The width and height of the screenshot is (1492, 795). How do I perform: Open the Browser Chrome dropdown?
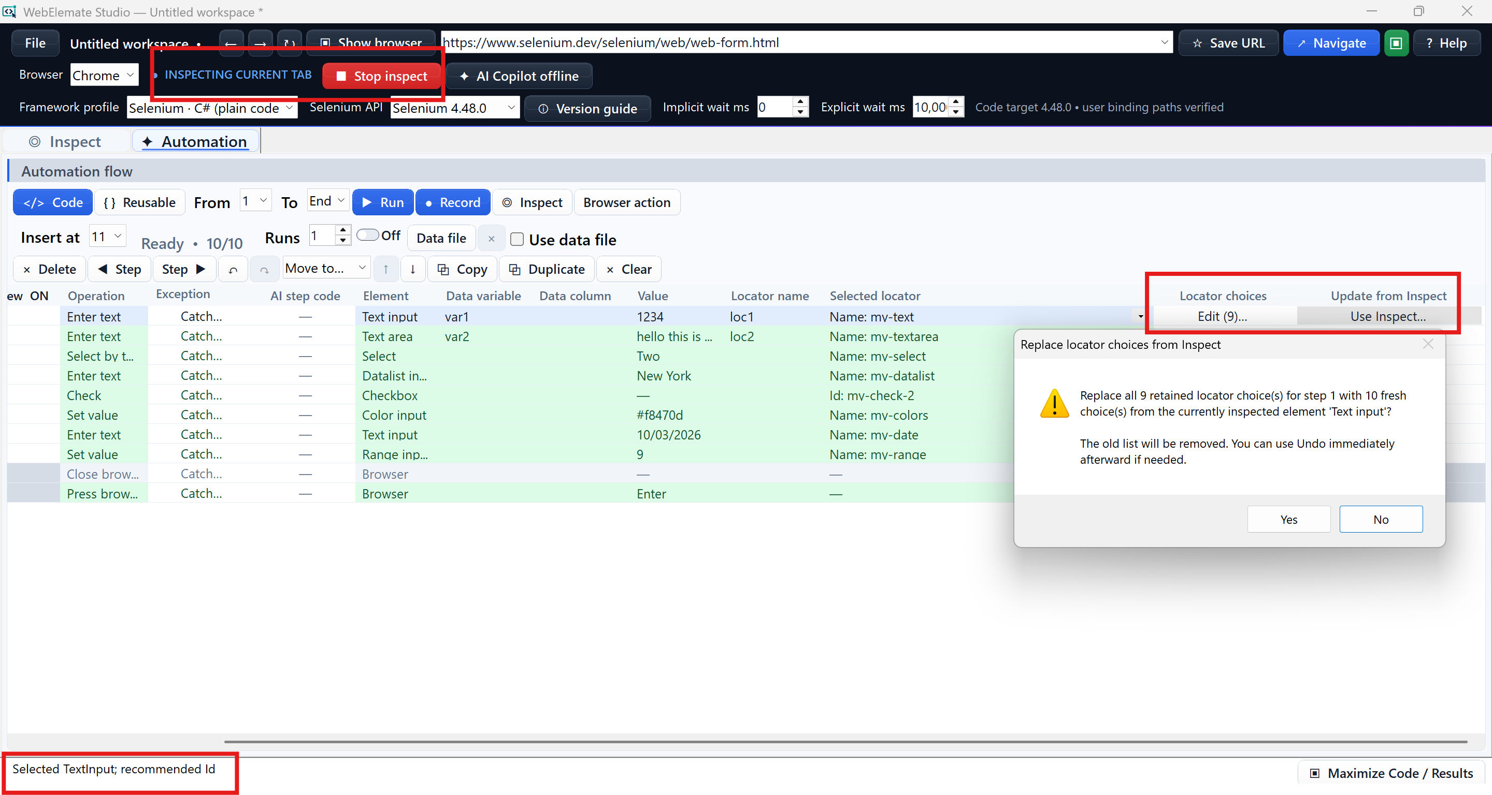coord(104,75)
